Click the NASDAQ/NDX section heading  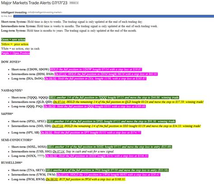(12, 90)
